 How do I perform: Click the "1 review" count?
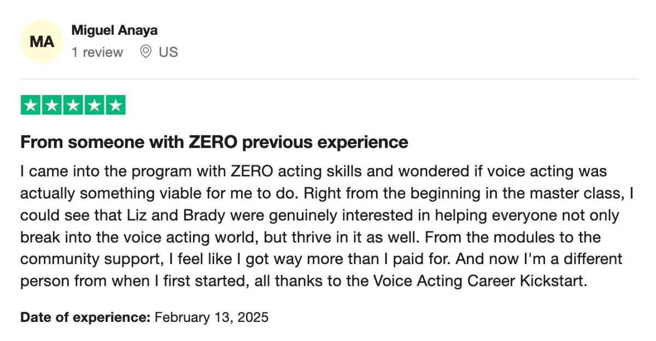(97, 52)
